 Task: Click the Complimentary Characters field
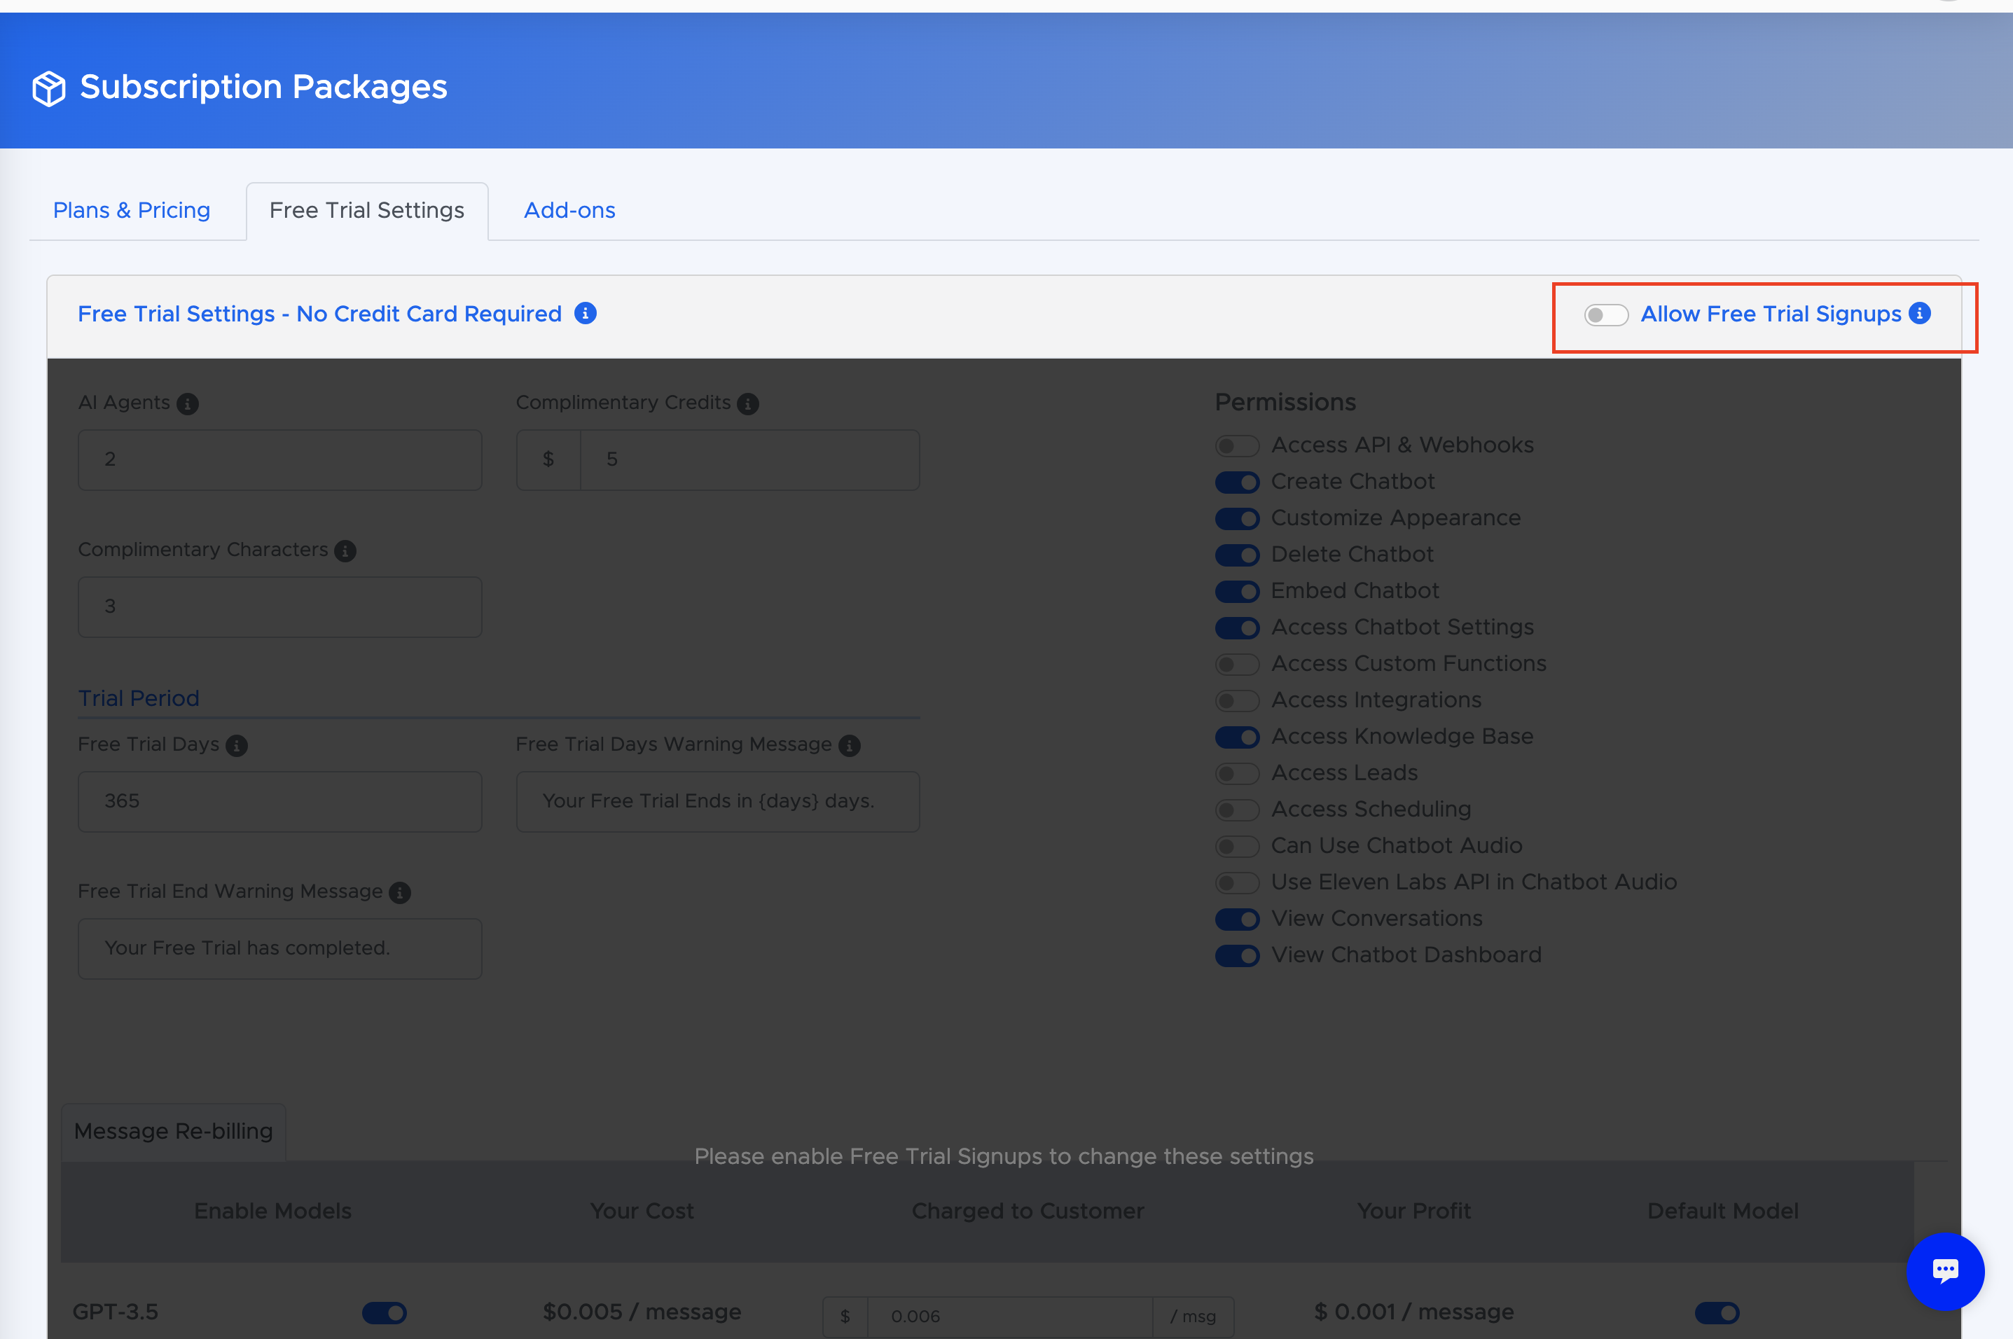coord(280,606)
